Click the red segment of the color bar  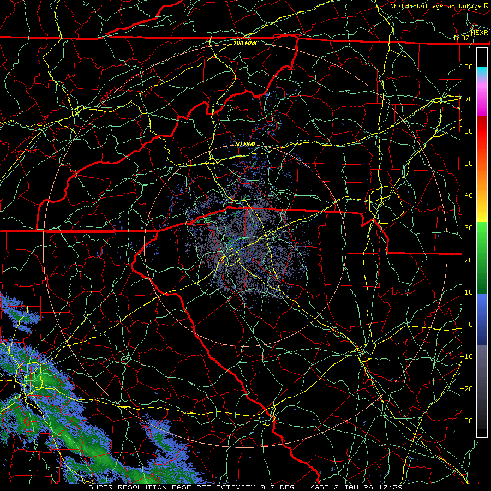[482, 137]
